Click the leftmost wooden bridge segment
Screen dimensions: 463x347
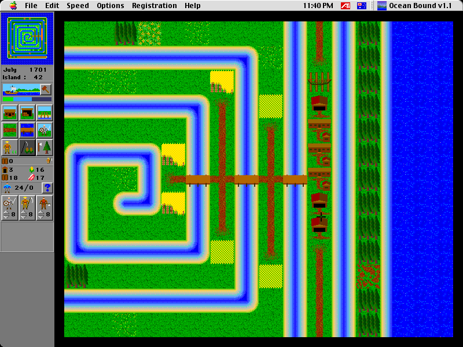[198, 180]
